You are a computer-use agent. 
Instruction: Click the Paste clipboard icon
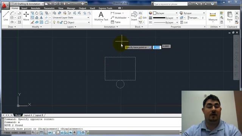[x=230, y=16]
